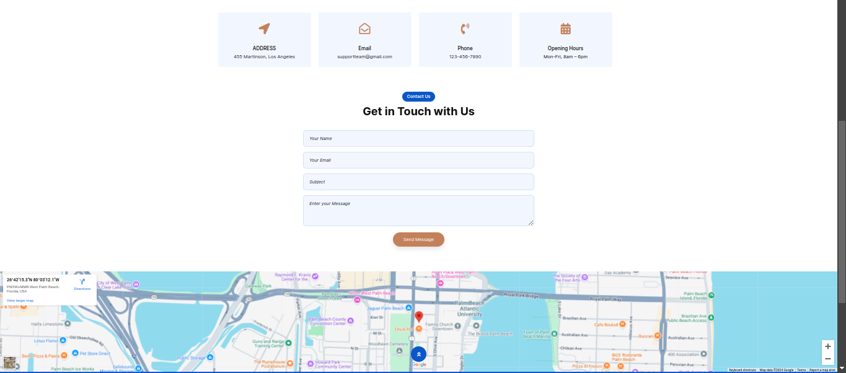The height and width of the screenshot is (373, 846).
Task: Select the Pet Store Direct marker
Action: (75, 353)
